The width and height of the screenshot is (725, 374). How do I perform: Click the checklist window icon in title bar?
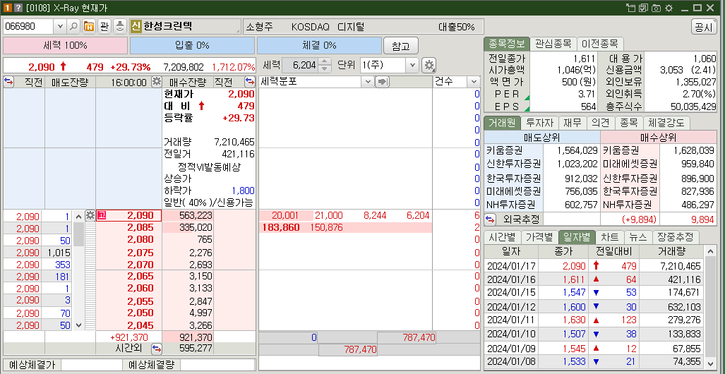(643, 7)
